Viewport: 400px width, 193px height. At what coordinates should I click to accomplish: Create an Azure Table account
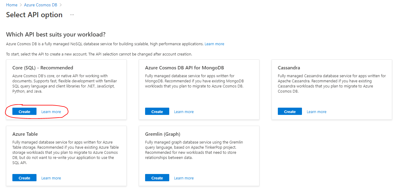click(24, 178)
